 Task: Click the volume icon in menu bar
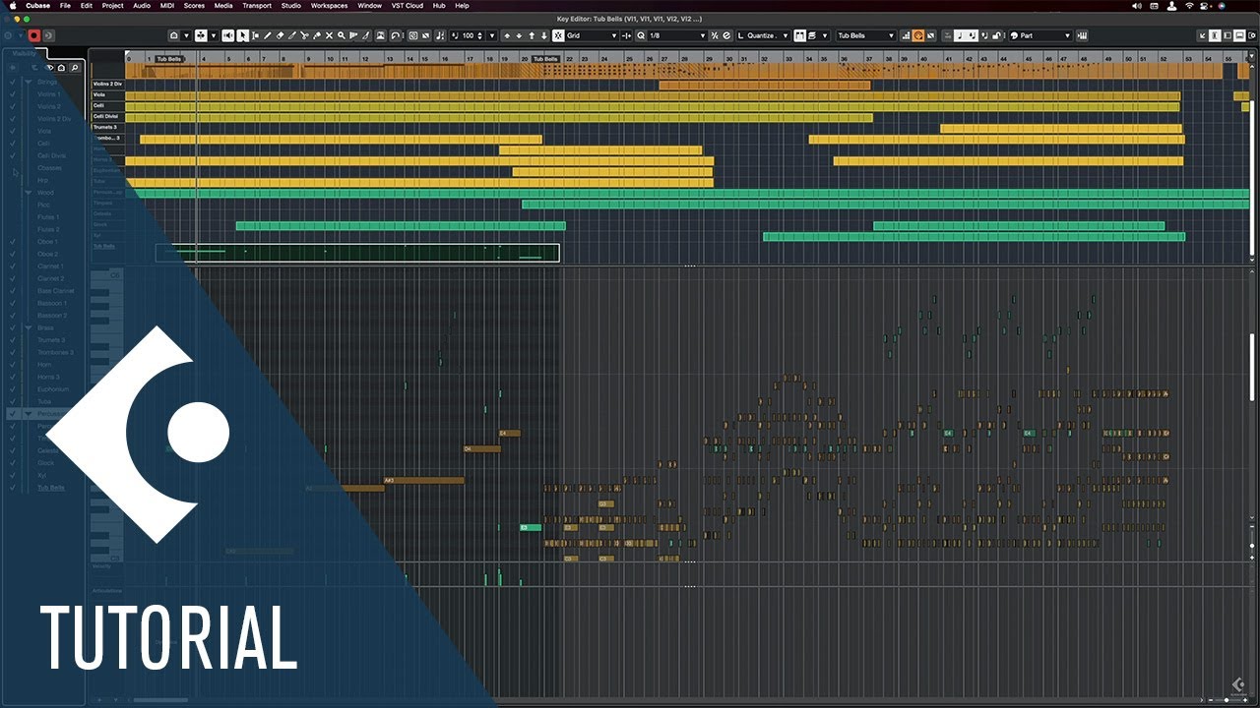[1138, 5]
